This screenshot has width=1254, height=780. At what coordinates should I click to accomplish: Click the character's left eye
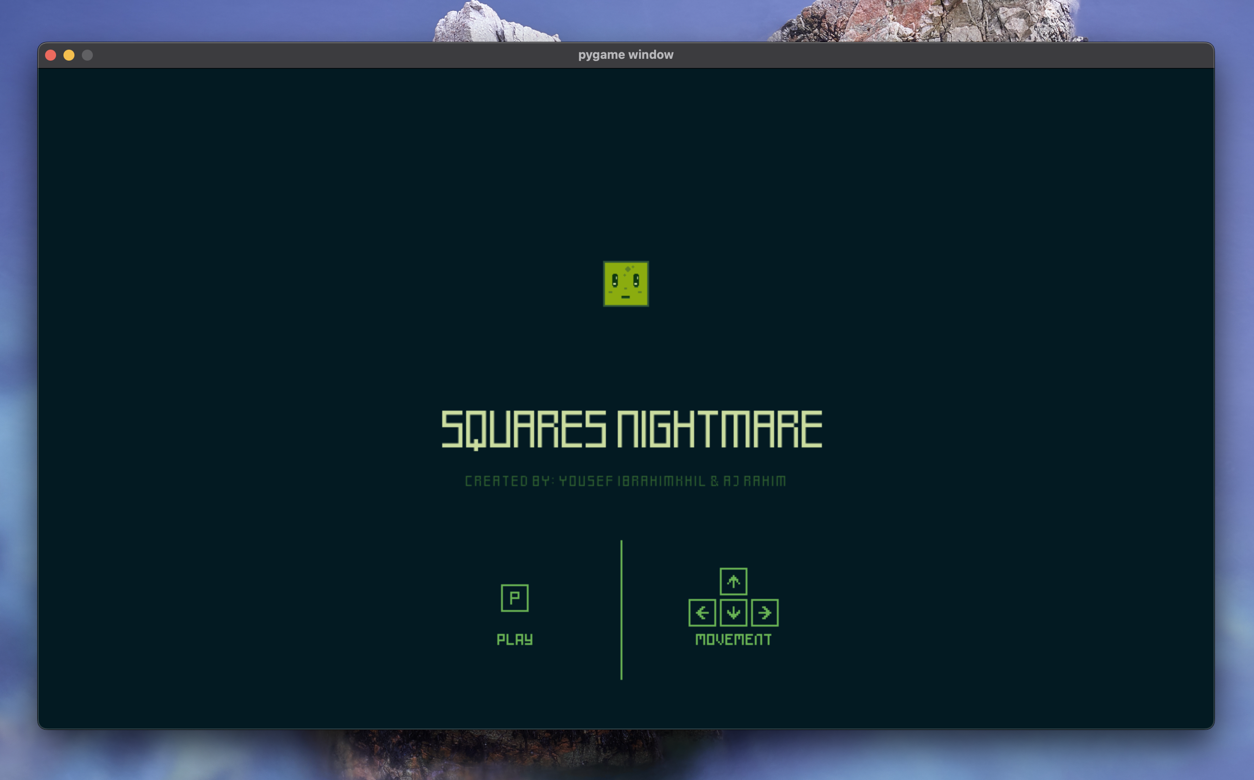click(615, 280)
